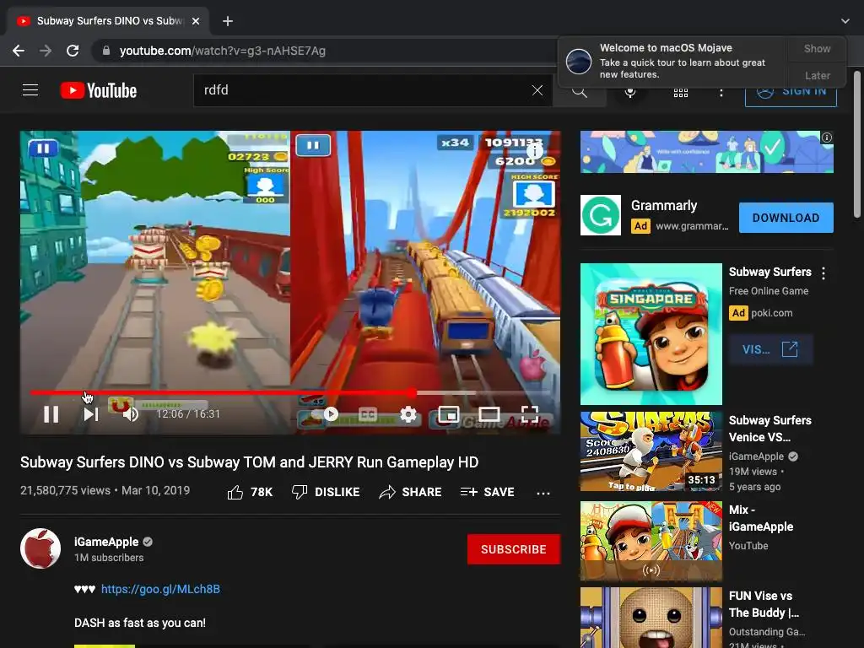This screenshot has height=648, width=864.
Task: Open the Mix - iGameApple thumbnail
Action: tap(651, 541)
